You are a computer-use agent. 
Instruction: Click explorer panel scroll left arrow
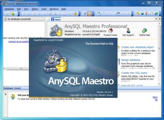[5, 69]
